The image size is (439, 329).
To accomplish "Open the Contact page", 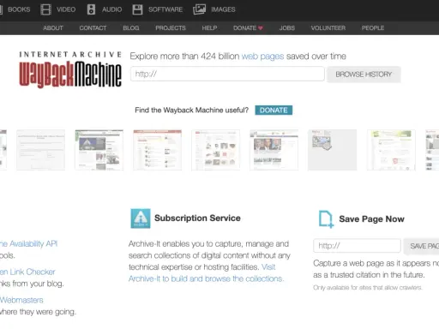I will point(93,28).
